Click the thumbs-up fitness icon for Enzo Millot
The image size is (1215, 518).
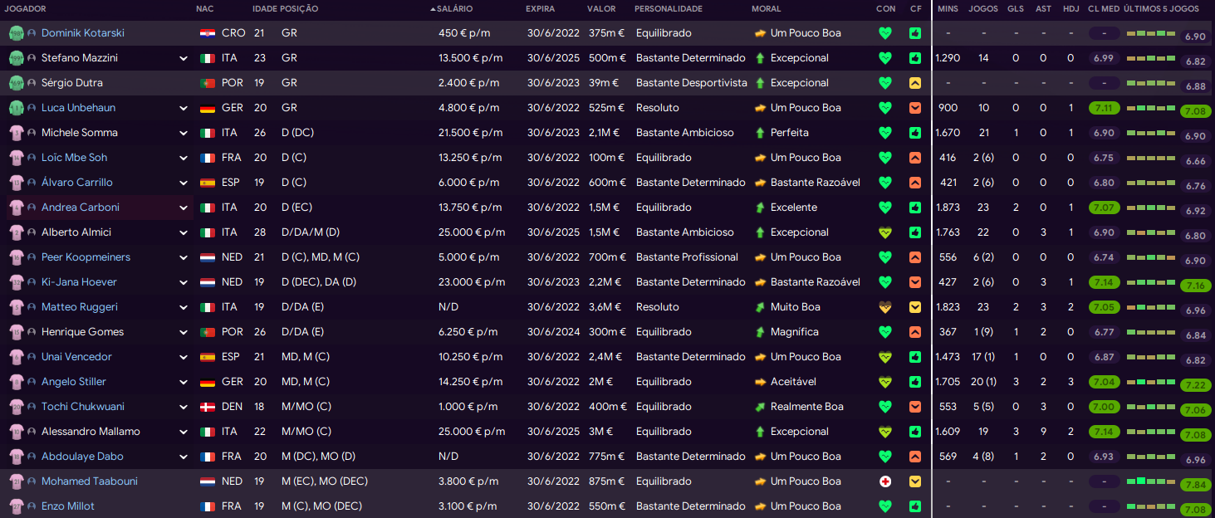(915, 506)
